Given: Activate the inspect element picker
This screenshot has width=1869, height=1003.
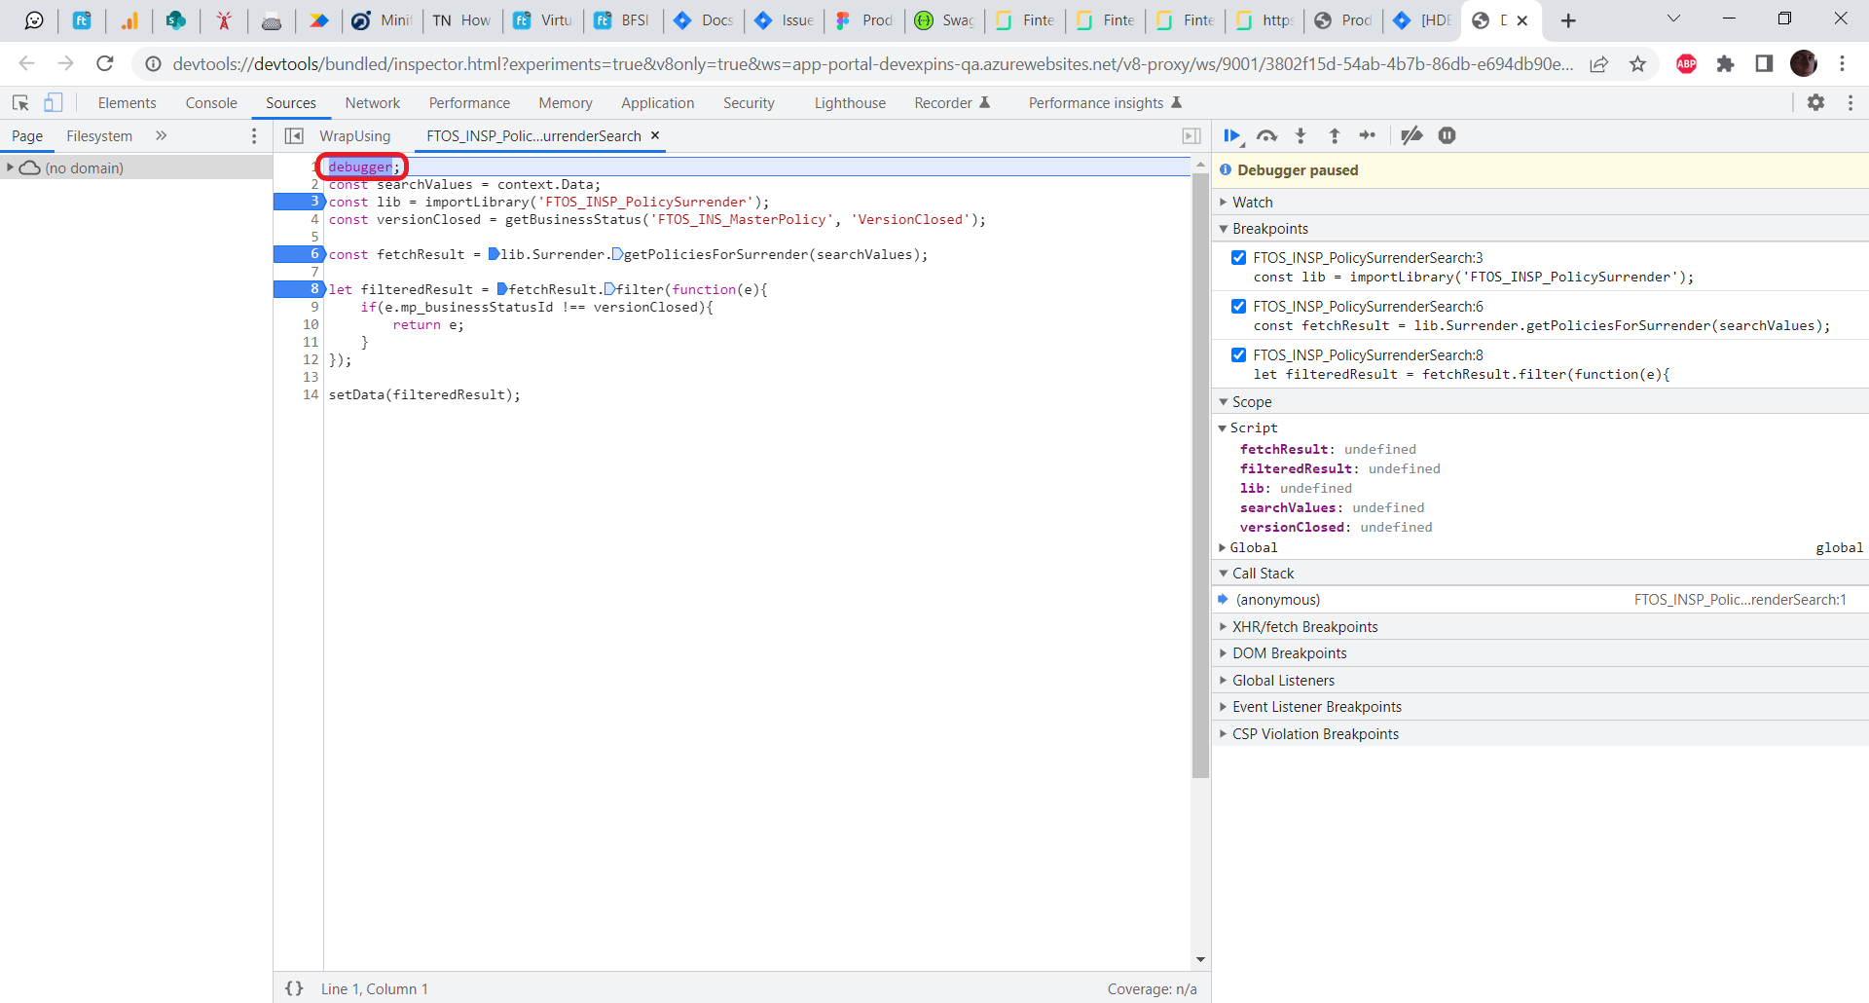Looking at the screenshot, I should pos(20,102).
